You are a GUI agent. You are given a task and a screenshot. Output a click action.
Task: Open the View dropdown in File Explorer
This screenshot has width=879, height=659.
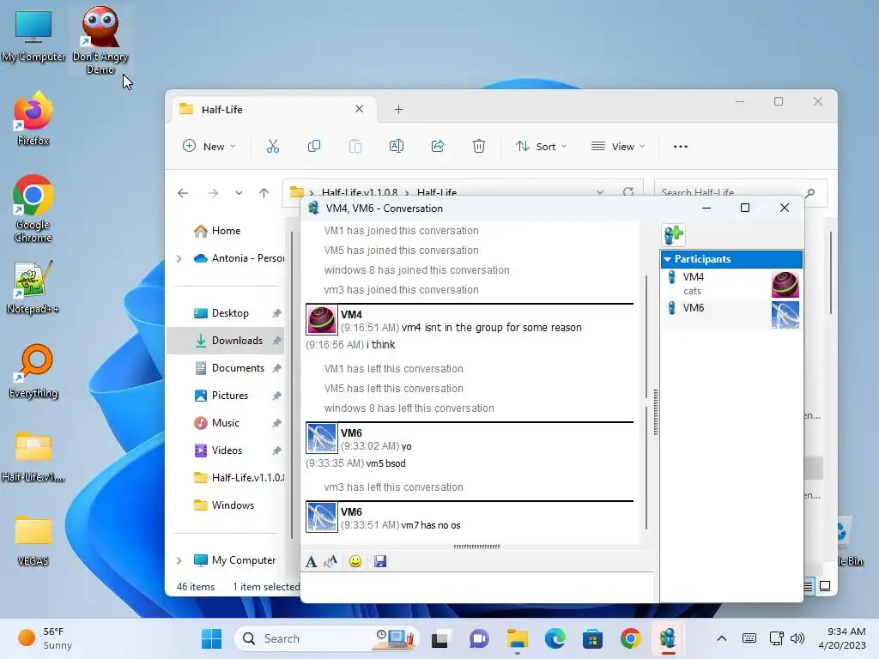(618, 146)
